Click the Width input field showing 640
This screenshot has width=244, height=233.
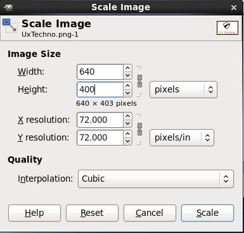tap(100, 72)
